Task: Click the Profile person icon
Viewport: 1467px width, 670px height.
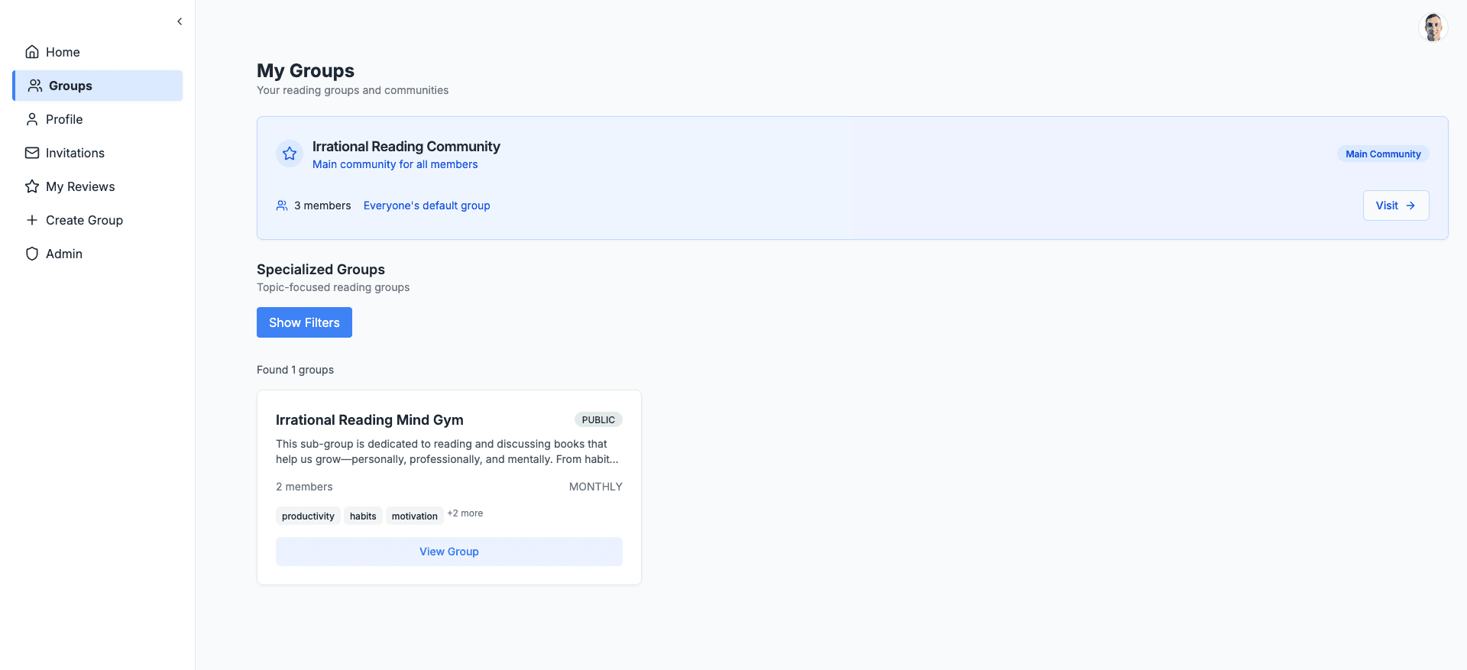Action: coord(32,119)
